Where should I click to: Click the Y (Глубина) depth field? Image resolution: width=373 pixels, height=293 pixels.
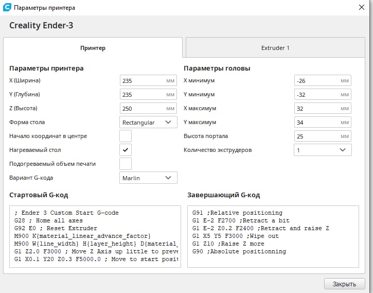click(x=148, y=94)
